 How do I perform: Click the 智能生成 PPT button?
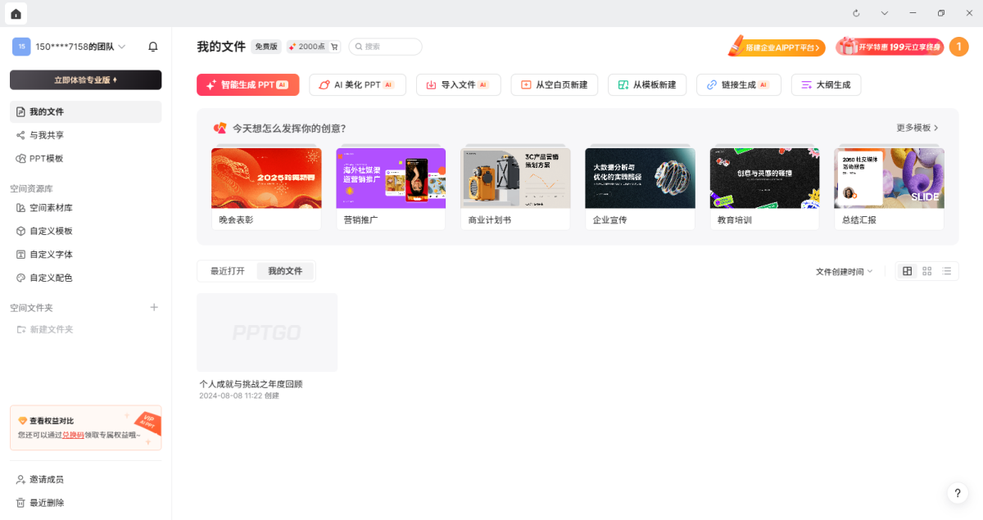tap(247, 84)
